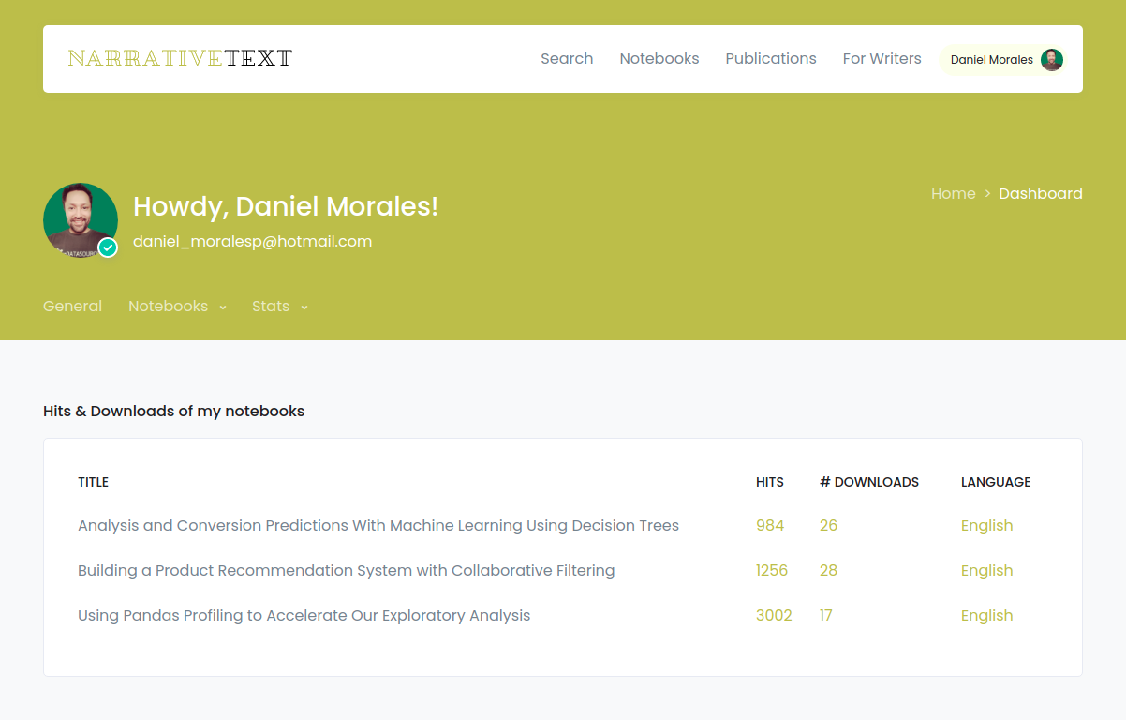Open the Product Recommendation System notebook
This screenshot has width=1126, height=720.
pyautogui.click(x=346, y=570)
